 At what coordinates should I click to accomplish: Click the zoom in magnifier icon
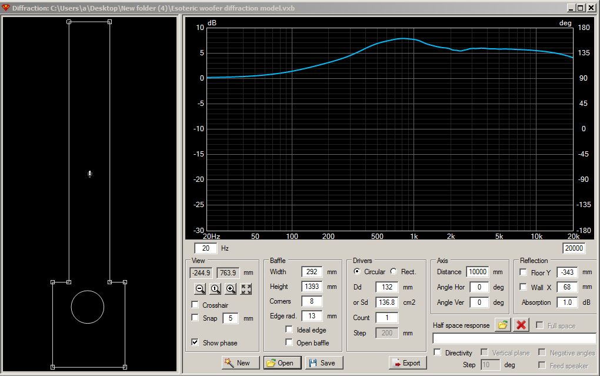click(231, 289)
